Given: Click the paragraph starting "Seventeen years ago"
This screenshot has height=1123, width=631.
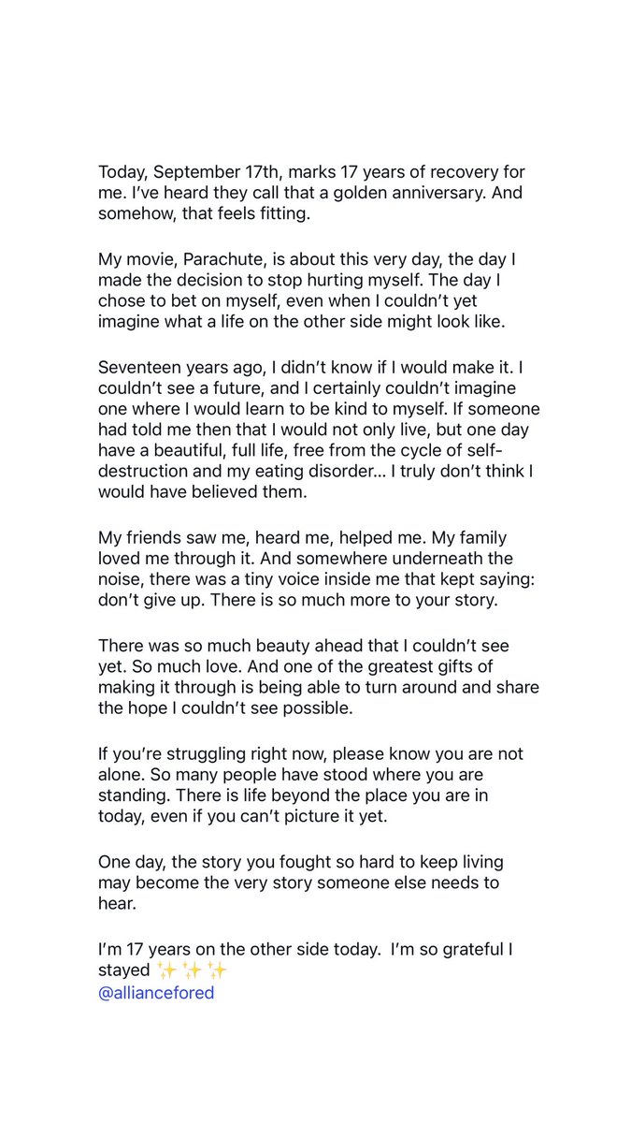Looking at the screenshot, I should pyautogui.click(x=319, y=430).
